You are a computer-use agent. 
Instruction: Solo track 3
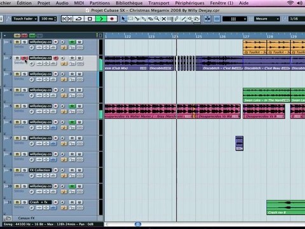point(24,74)
